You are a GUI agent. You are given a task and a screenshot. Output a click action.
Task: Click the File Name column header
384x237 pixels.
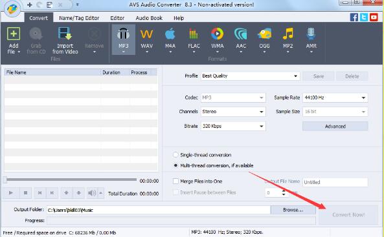[52, 72]
